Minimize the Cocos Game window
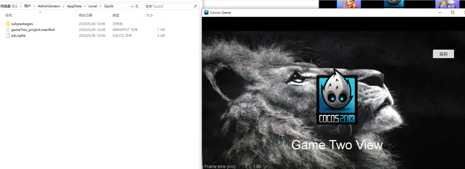The image size is (465, 169). [x=439, y=12]
